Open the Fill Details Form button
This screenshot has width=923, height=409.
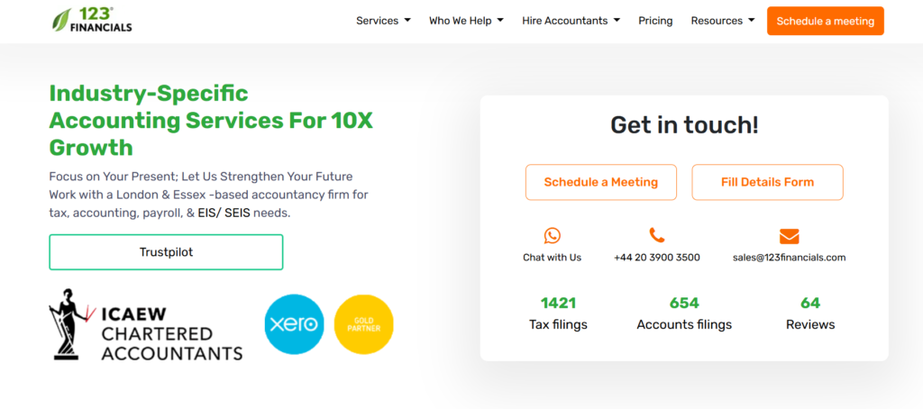coord(768,182)
